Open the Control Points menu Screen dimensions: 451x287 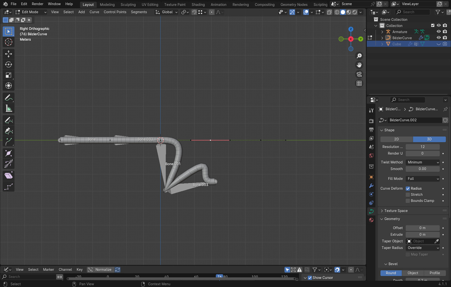pyautogui.click(x=115, y=12)
